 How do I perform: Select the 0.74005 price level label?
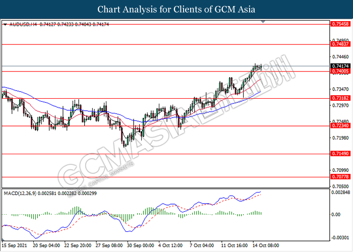point(340,71)
